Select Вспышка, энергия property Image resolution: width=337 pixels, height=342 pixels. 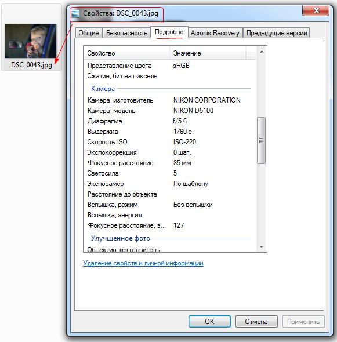(115, 215)
